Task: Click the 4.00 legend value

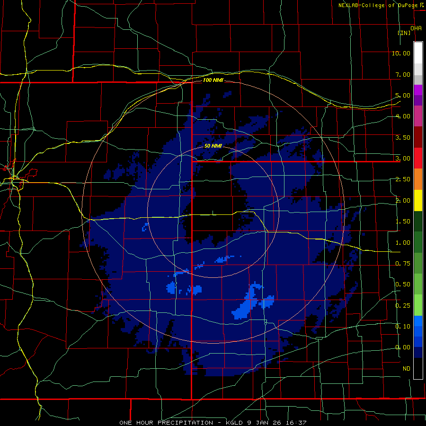Action: point(403,116)
